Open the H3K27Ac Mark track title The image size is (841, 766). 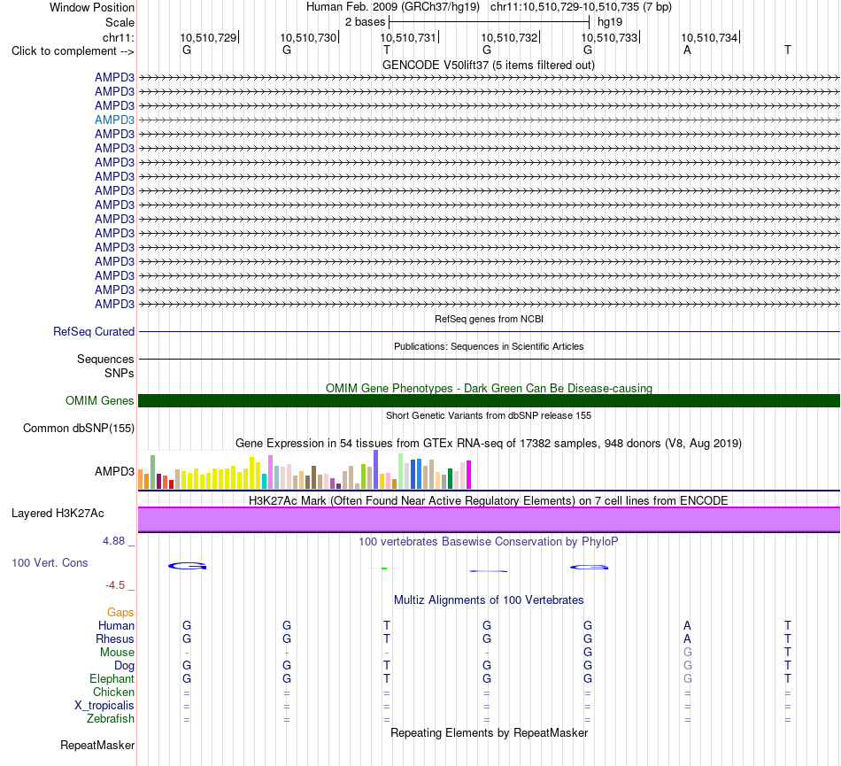click(x=489, y=500)
